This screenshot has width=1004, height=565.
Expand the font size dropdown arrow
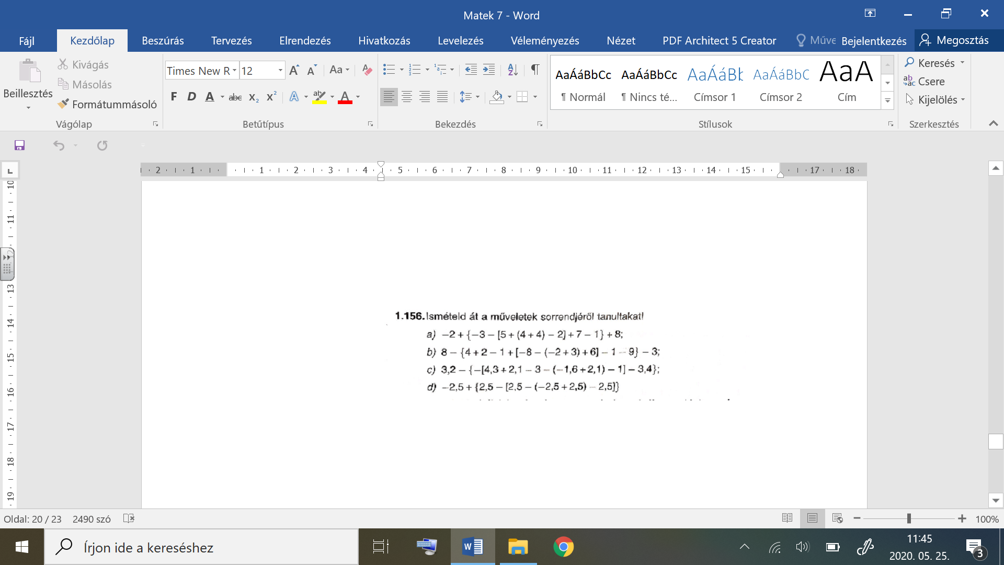pyautogui.click(x=280, y=71)
